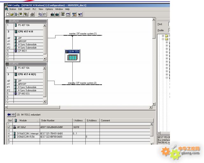Click rack (0) UR2-H scroll-up arrow

[45, 25]
